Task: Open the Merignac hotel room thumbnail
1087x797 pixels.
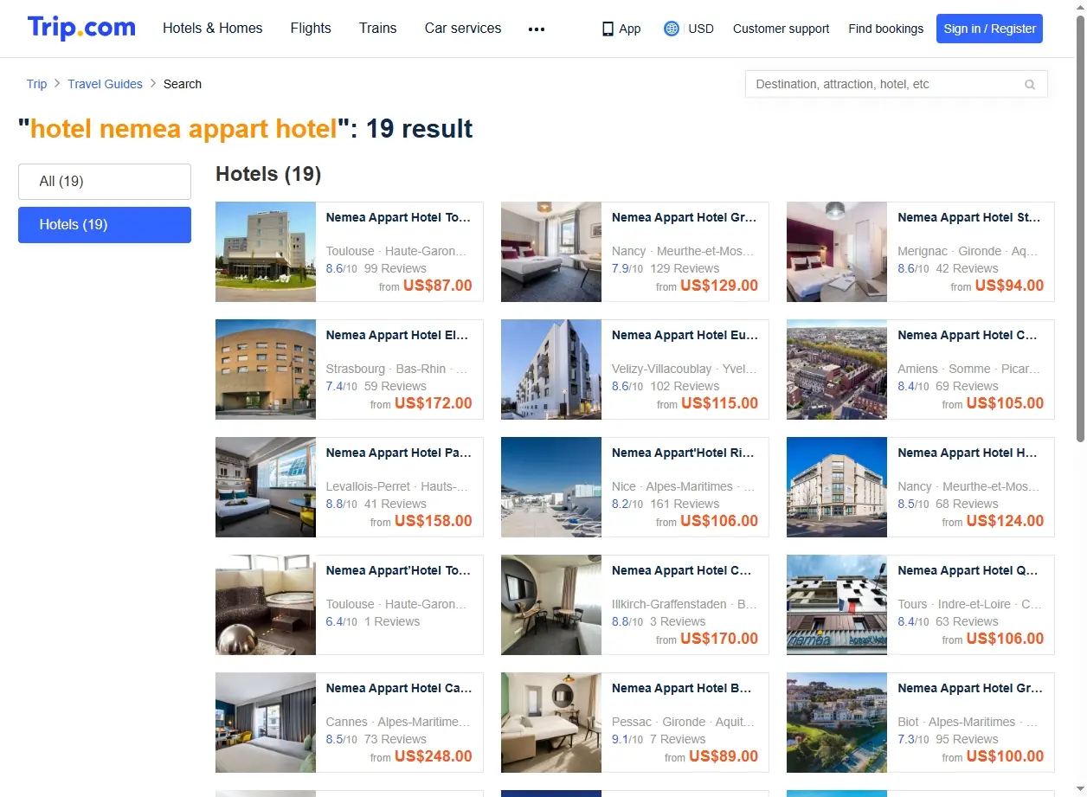Action: click(837, 252)
